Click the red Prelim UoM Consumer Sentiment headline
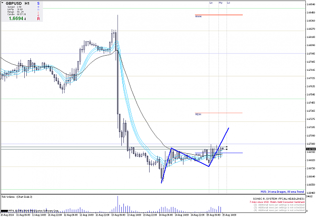This screenshot has width=316, height=217. (277, 202)
